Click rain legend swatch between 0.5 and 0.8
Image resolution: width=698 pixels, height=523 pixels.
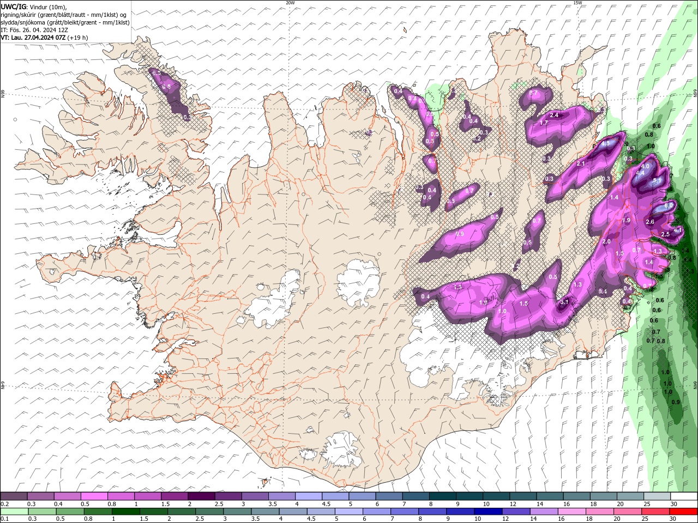(70, 512)
